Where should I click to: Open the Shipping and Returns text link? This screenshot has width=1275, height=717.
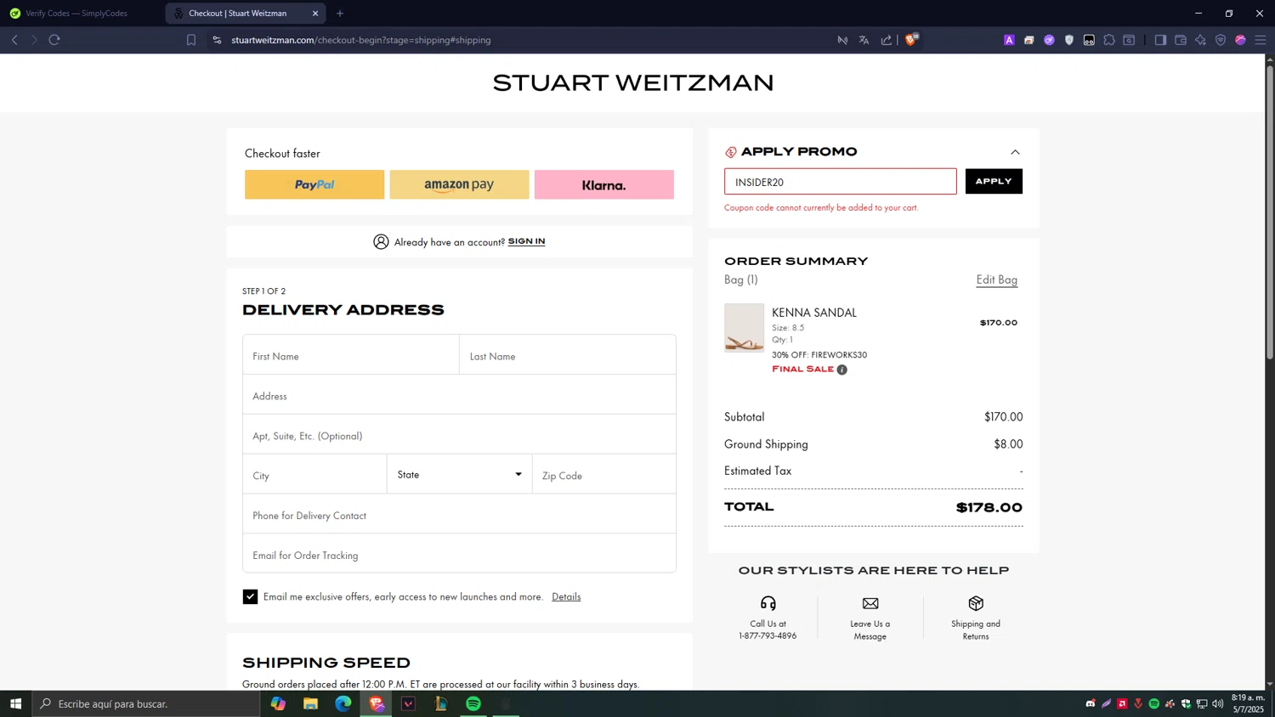(x=976, y=629)
